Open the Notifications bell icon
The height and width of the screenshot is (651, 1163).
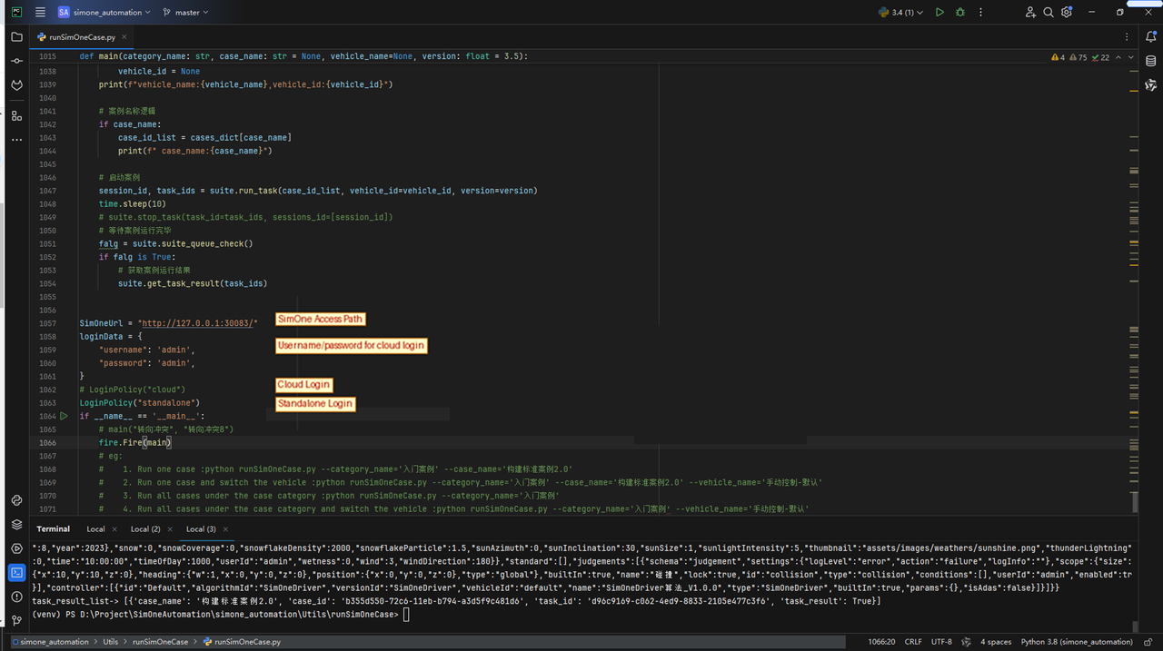point(1151,37)
